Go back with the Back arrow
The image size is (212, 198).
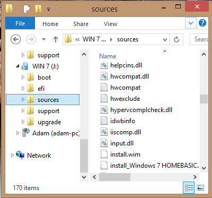coord(15,39)
